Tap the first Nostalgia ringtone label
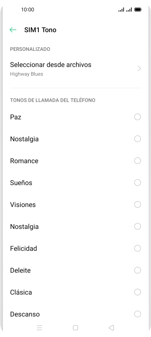The image size is (151, 337). tap(24, 139)
